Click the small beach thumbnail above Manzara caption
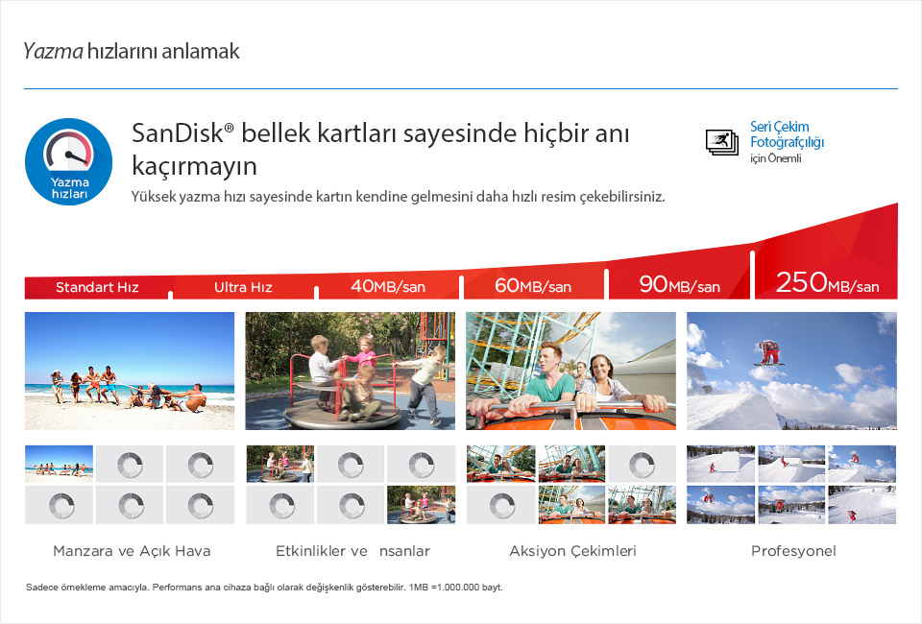Screen dimensions: 922x624 tap(59, 464)
